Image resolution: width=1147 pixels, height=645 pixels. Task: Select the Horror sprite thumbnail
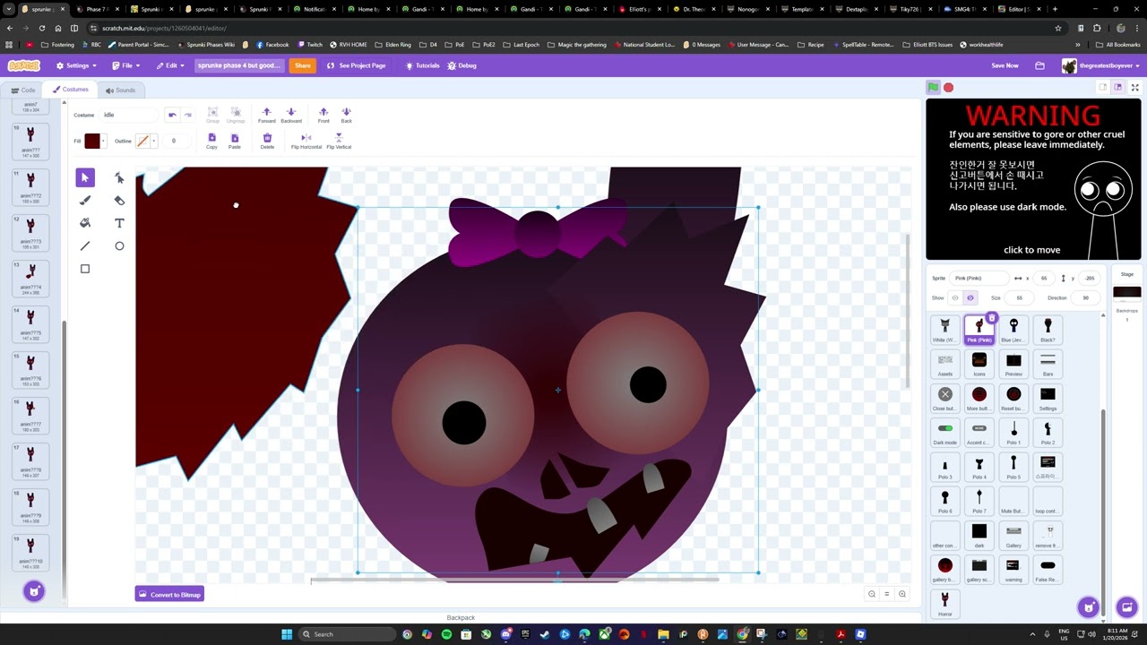click(945, 604)
